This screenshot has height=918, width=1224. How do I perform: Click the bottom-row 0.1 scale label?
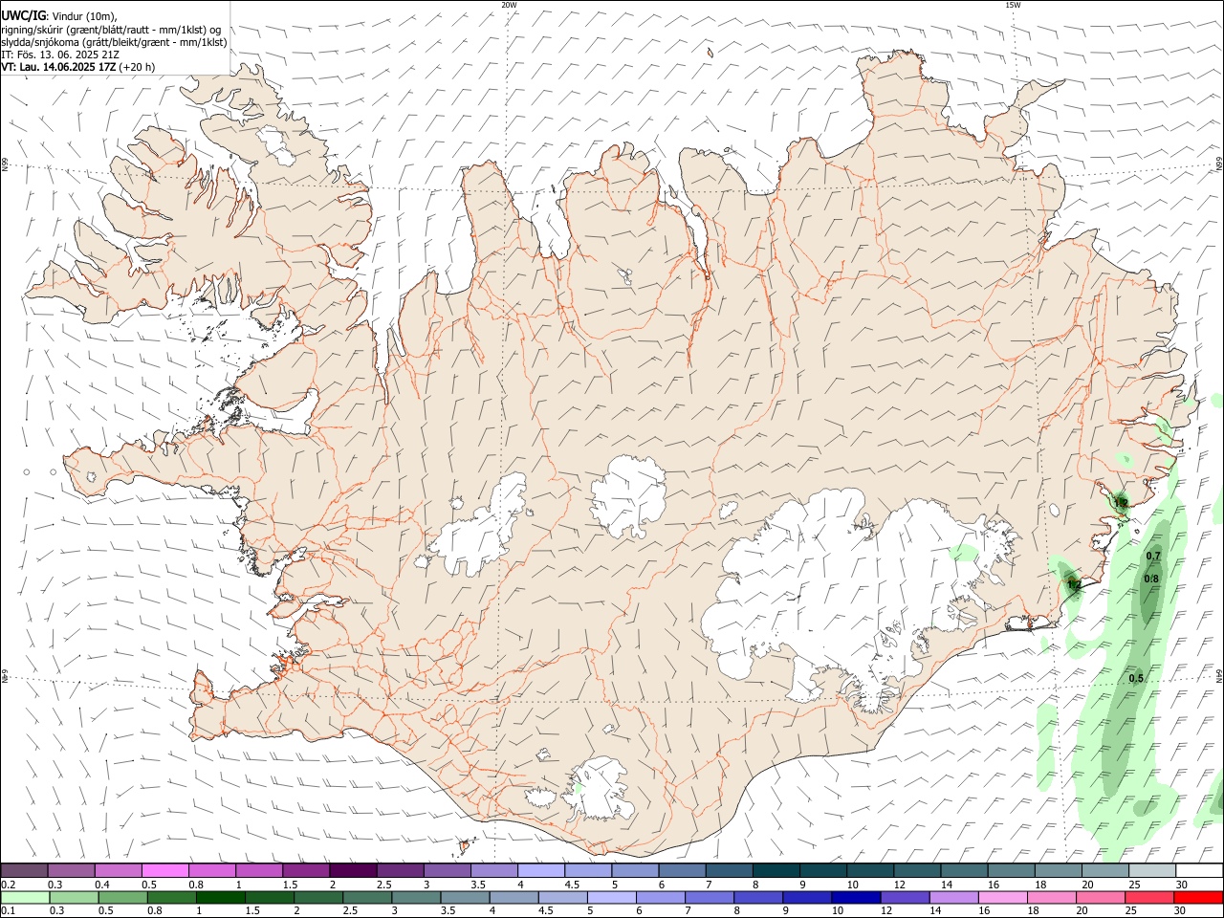[8, 911]
